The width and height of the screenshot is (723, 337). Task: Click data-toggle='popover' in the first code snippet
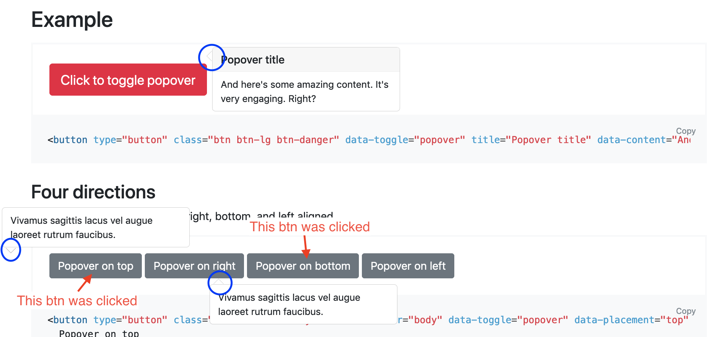pos(405,140)
